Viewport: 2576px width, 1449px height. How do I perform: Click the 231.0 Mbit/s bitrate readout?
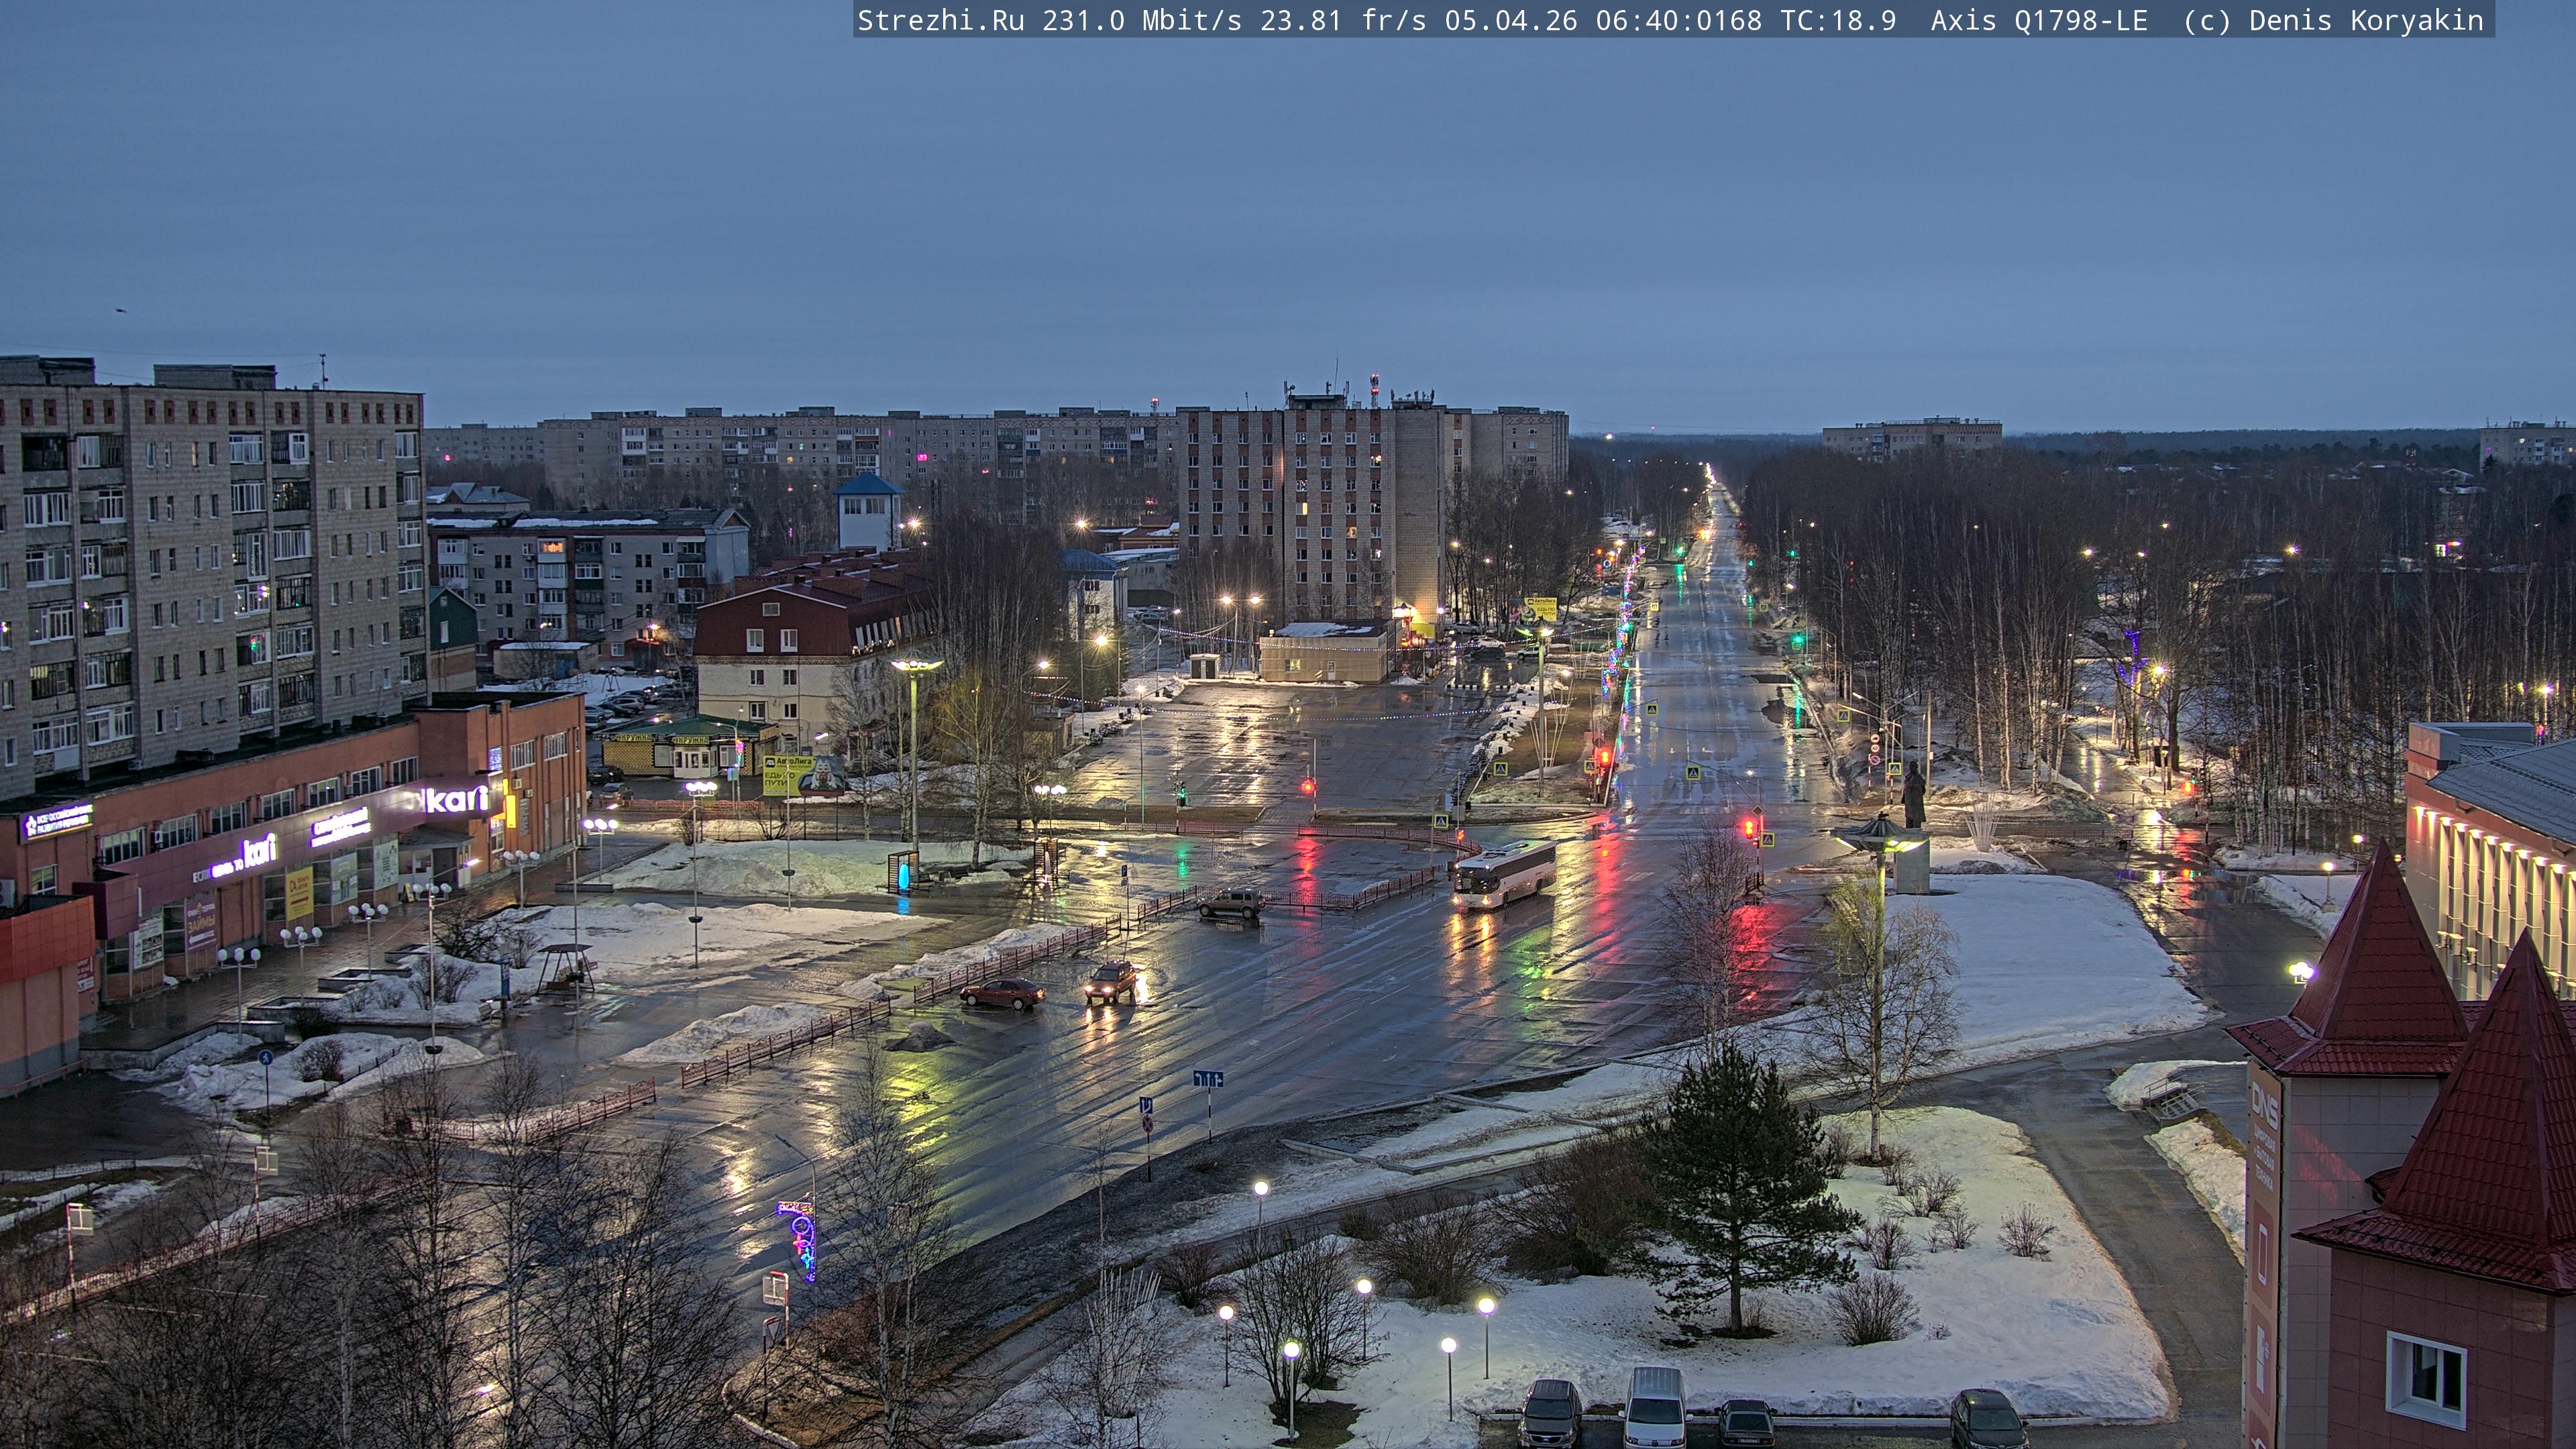(x=1141, y=20)
